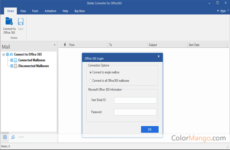This screenshot has width=230, height=150.
Task: Select the Connect to Office 365 tree label
Action: pos(28,55)
